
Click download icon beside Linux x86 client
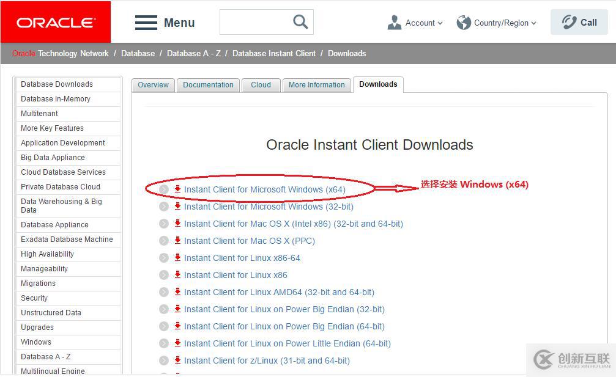[x=177, y=274]
